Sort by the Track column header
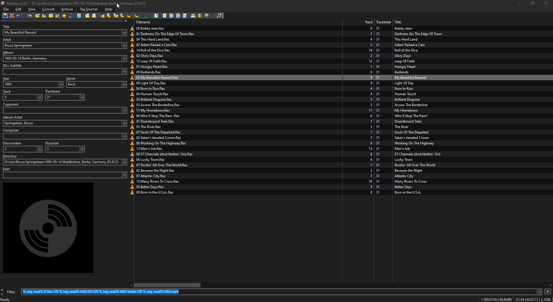This screenshot has width=553, height=302. [x=358, y=22]
